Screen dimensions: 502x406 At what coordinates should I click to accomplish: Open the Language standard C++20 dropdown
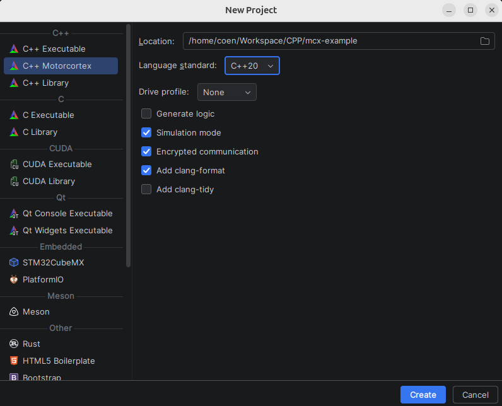click(252, 66)
